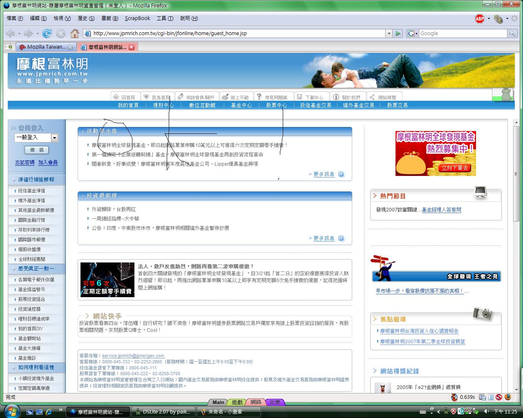Open the Back button history dropdown arrow
The image size is (523, 418).
coord(19,33)
